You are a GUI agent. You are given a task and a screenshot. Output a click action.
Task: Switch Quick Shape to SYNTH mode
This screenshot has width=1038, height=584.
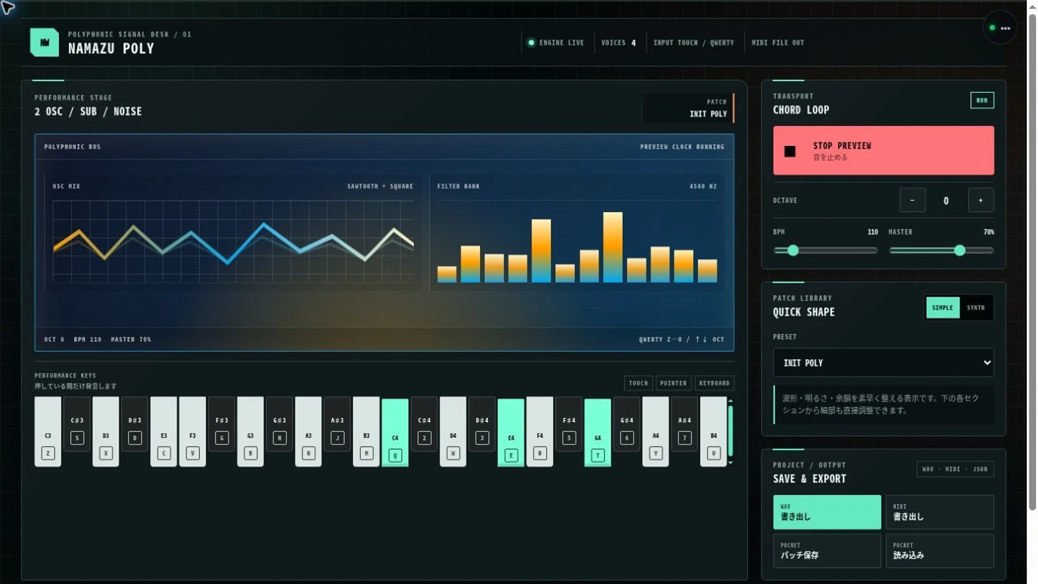(x=976, y=308)
